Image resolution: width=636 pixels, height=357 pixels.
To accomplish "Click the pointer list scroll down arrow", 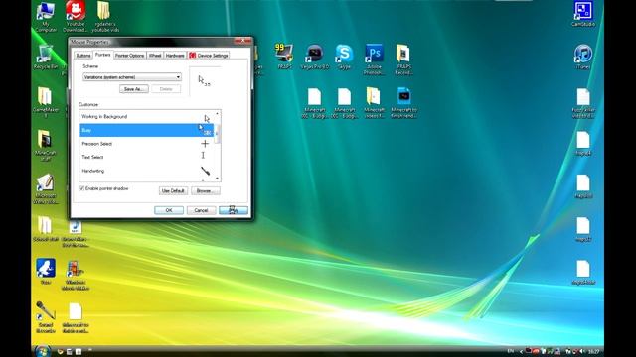I will [218, 178].
